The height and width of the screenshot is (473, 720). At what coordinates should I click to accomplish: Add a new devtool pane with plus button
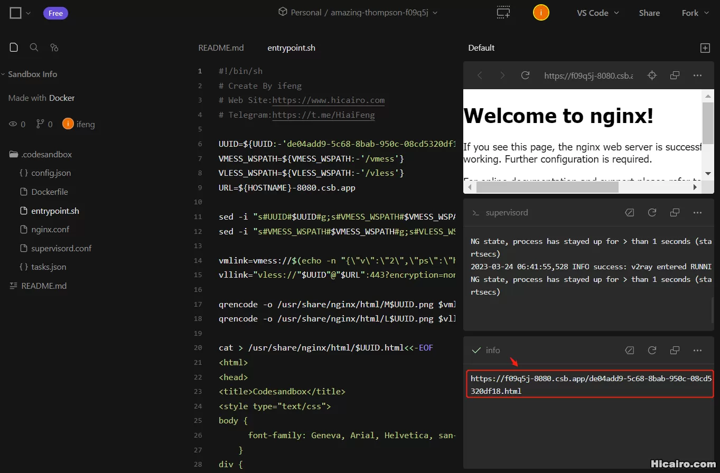point(705,48)
